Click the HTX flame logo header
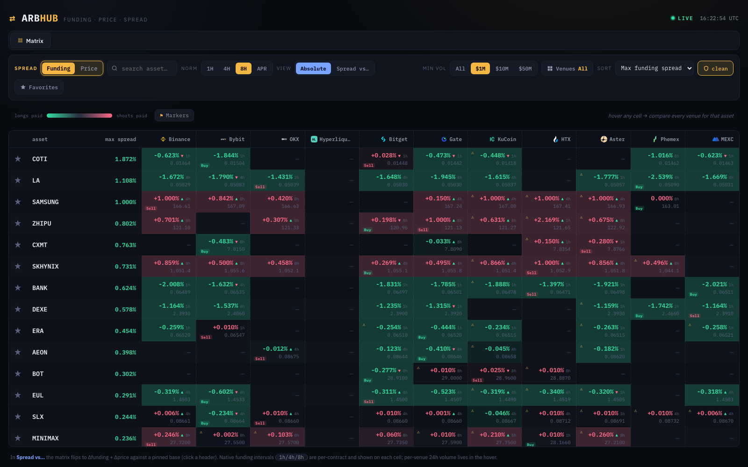The width and height of the screenshot is (748, 467). pos(555,139)
